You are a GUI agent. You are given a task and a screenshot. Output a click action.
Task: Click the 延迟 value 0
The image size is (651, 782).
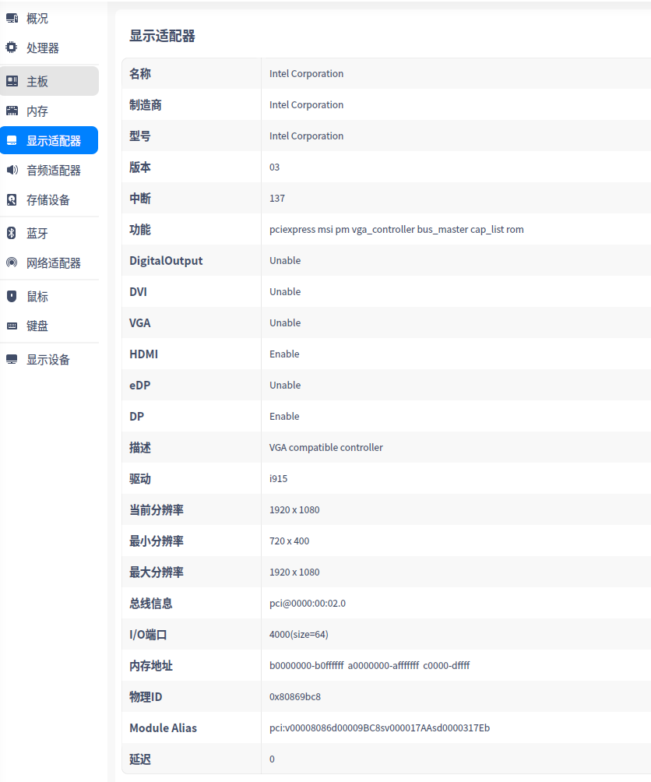(272, 759)
